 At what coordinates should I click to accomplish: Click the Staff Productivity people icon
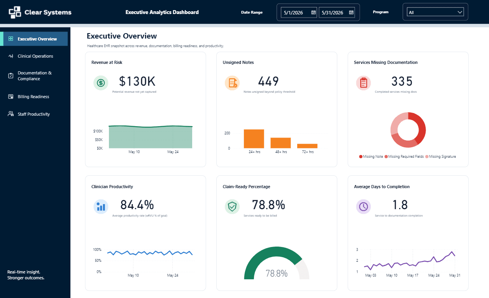11,114
